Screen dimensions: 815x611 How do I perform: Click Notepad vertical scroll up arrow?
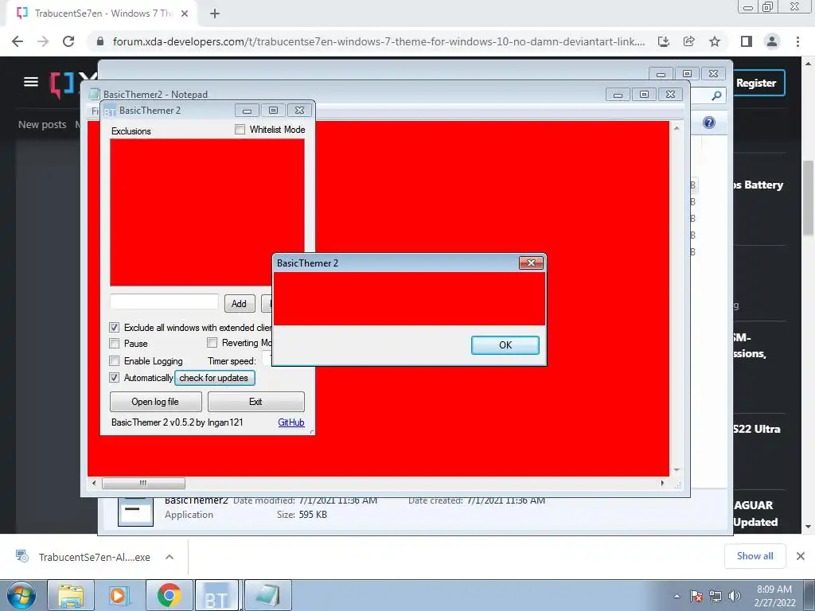677,128
